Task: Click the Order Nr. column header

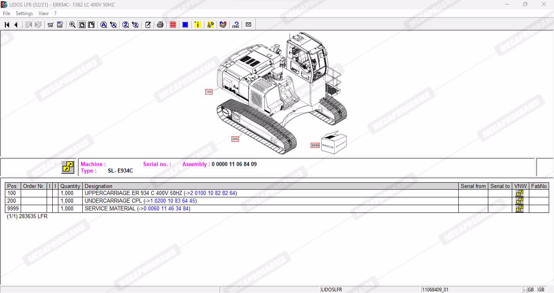Action: [34, 186]
